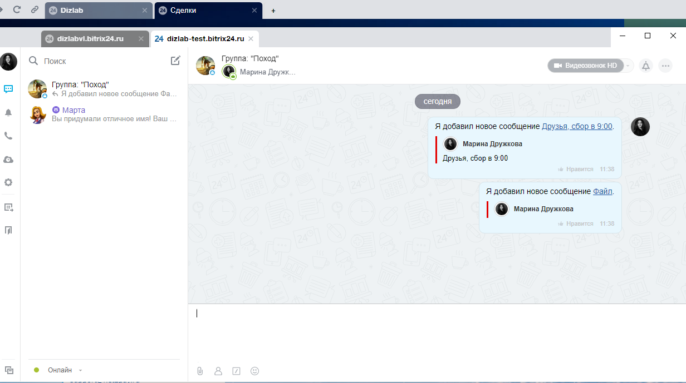Switch to the Dizlab browser tab

[98, 10]
